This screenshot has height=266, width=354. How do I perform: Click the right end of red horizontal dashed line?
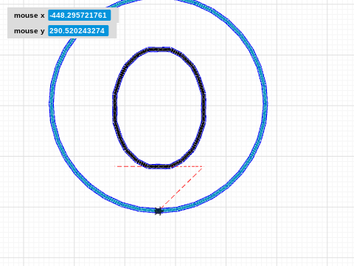[x=202, y=166]
